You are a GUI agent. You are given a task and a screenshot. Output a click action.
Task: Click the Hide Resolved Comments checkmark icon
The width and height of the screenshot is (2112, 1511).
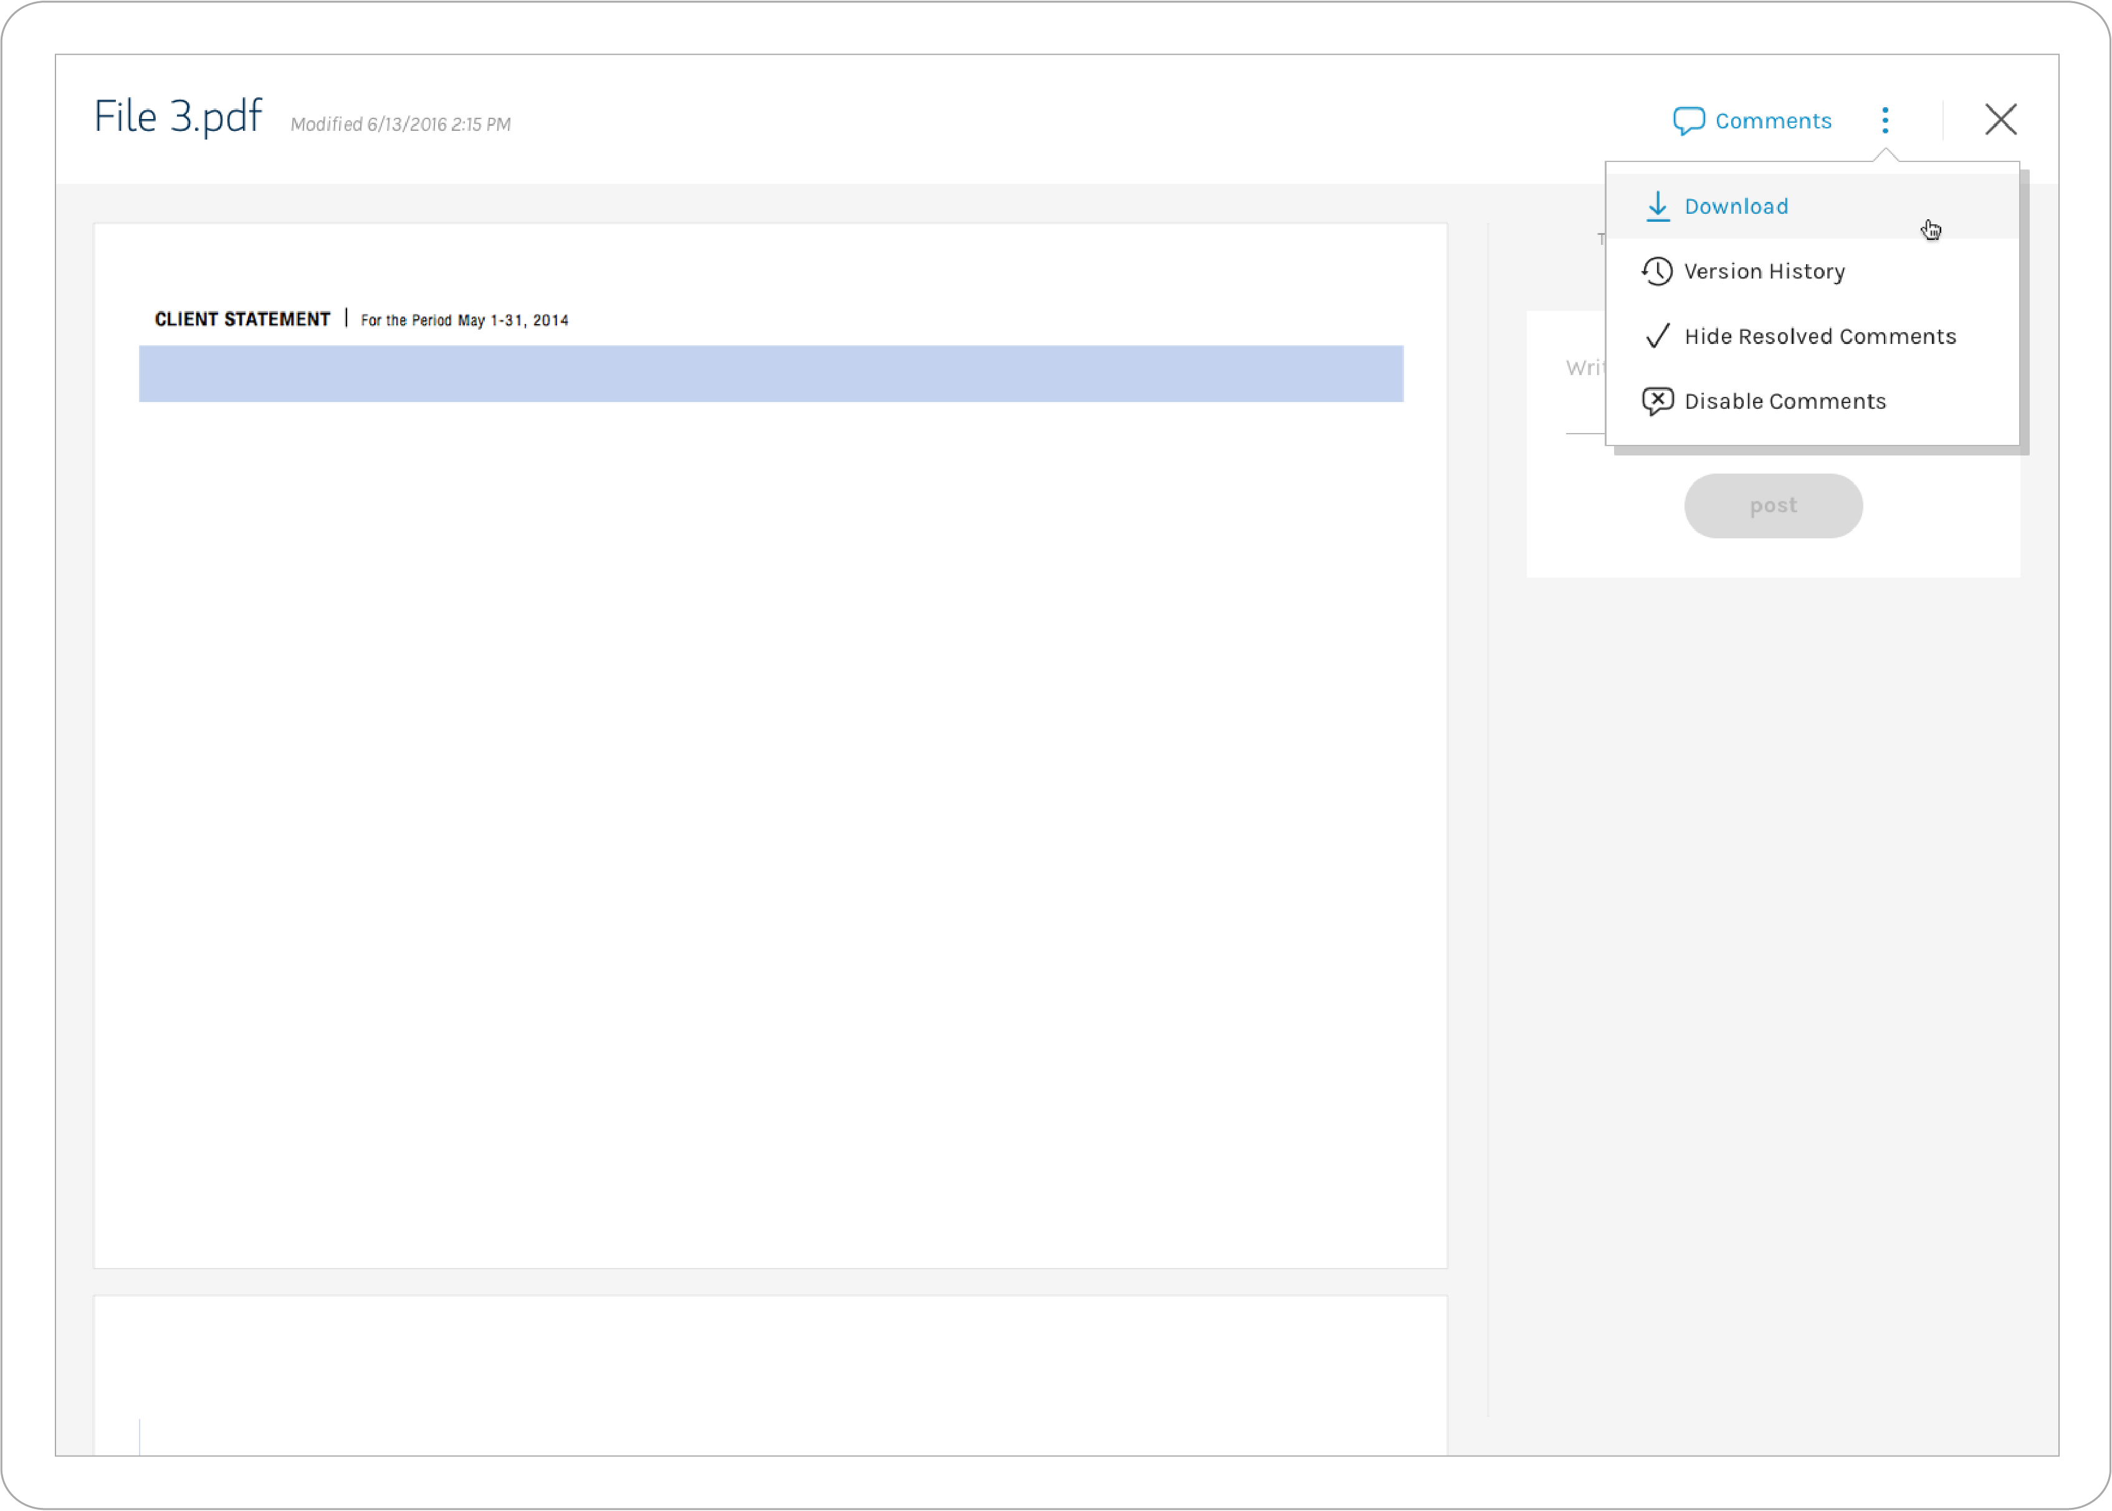pos(1657,336)
